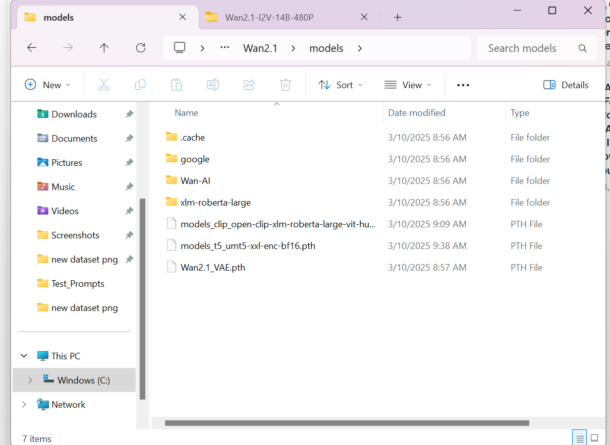Click the New button

(x=47, y=85)
